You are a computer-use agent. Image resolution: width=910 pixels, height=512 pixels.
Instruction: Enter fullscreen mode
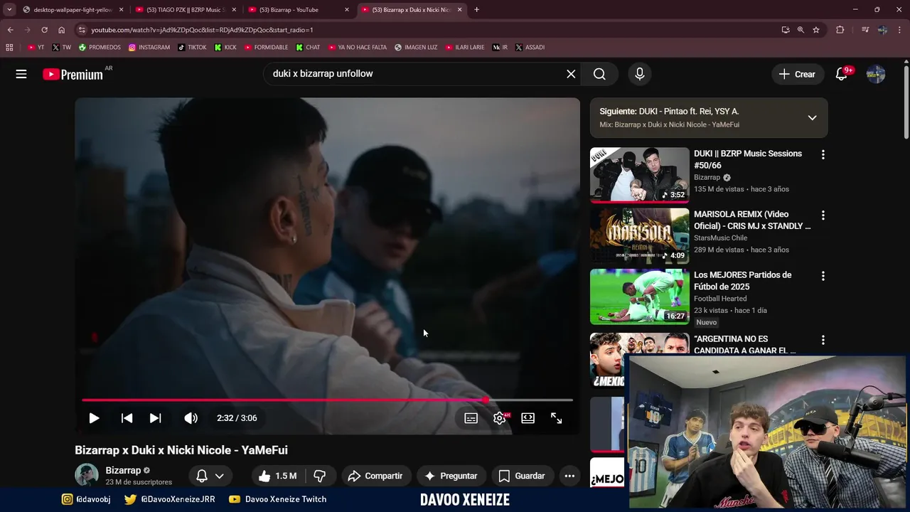[x=557, y=418]
